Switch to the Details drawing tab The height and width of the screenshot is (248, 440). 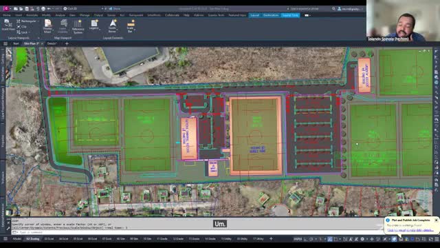point(52,43)
